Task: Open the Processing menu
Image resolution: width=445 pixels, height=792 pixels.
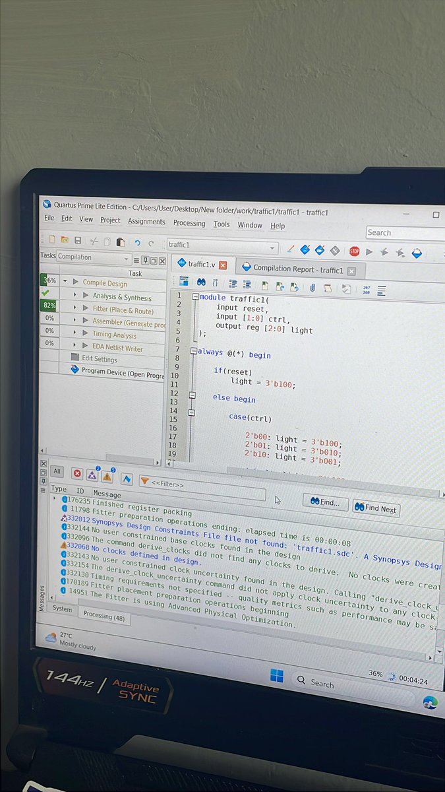Action: [189, 223]
